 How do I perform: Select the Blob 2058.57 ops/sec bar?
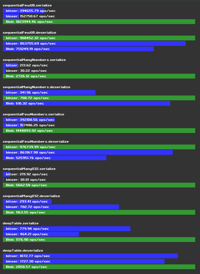(x=99, y=267)
